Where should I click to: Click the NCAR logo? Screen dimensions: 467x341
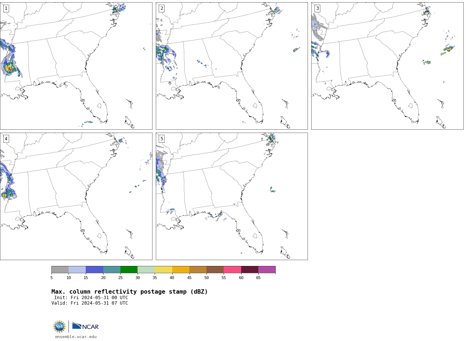[x=85, y=326]
